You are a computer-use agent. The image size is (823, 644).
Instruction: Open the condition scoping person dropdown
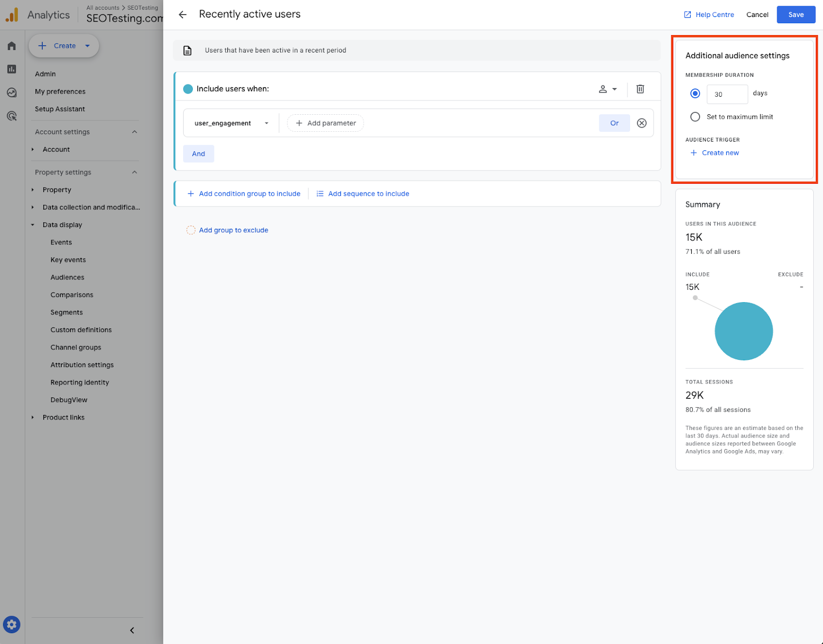coord(607,89)
